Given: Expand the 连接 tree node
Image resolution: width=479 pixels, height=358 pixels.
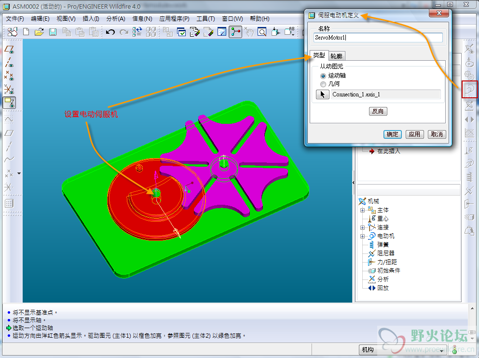Looking at the screenshot, I should click(x=362, y=227).
